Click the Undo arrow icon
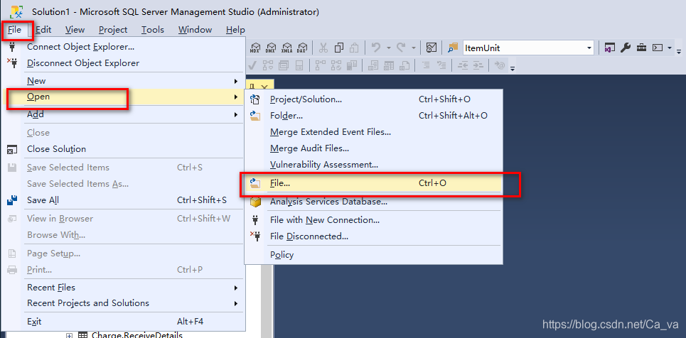The image size is (686, 338). pos(376,48)
